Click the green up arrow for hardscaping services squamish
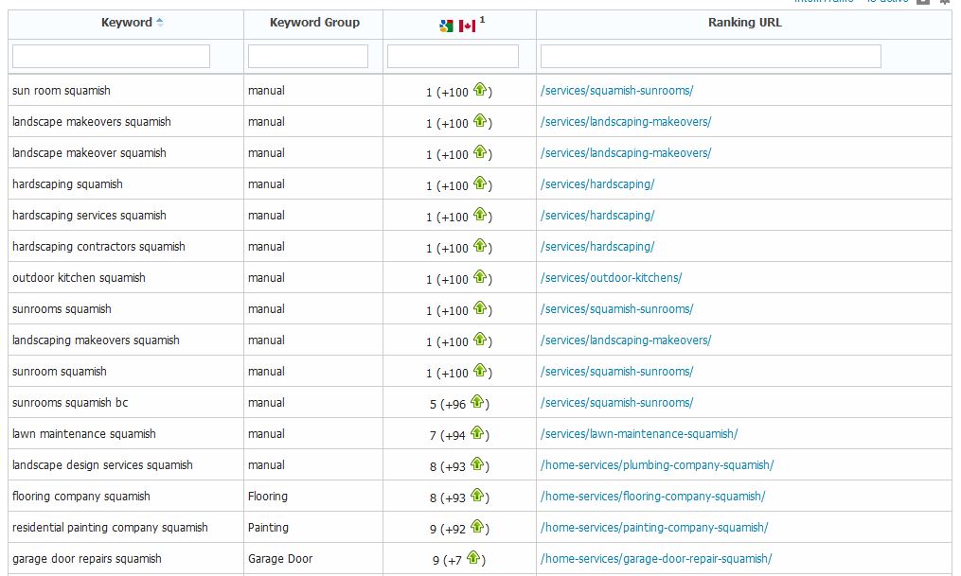 pyautogui.click(x=480, y=215)
